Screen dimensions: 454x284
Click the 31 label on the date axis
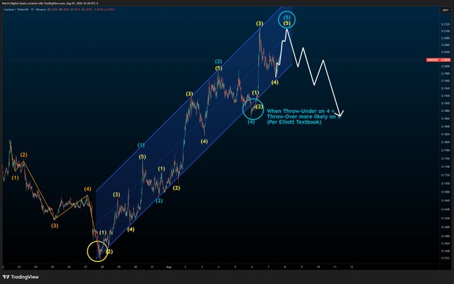coord(152,267)
